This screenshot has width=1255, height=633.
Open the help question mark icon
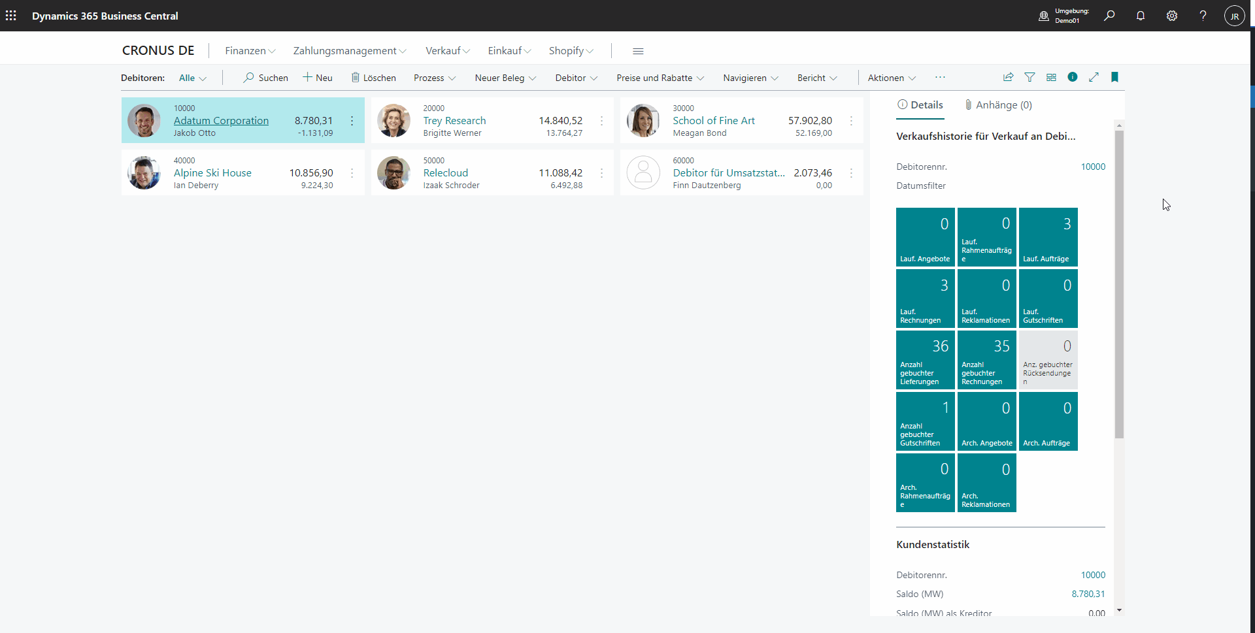(x=1203, y=16)
